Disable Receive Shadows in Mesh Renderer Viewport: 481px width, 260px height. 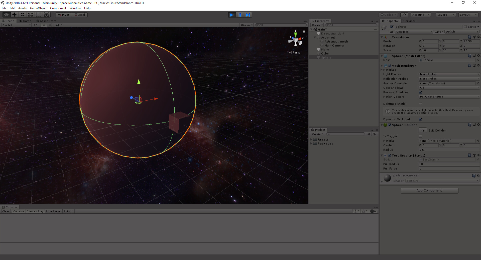click(420, 92)
